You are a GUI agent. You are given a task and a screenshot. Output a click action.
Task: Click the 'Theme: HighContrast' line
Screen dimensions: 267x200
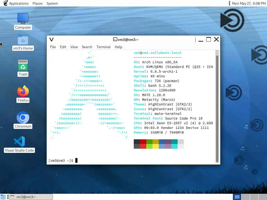pyautogui.click(x=163, y=104)
